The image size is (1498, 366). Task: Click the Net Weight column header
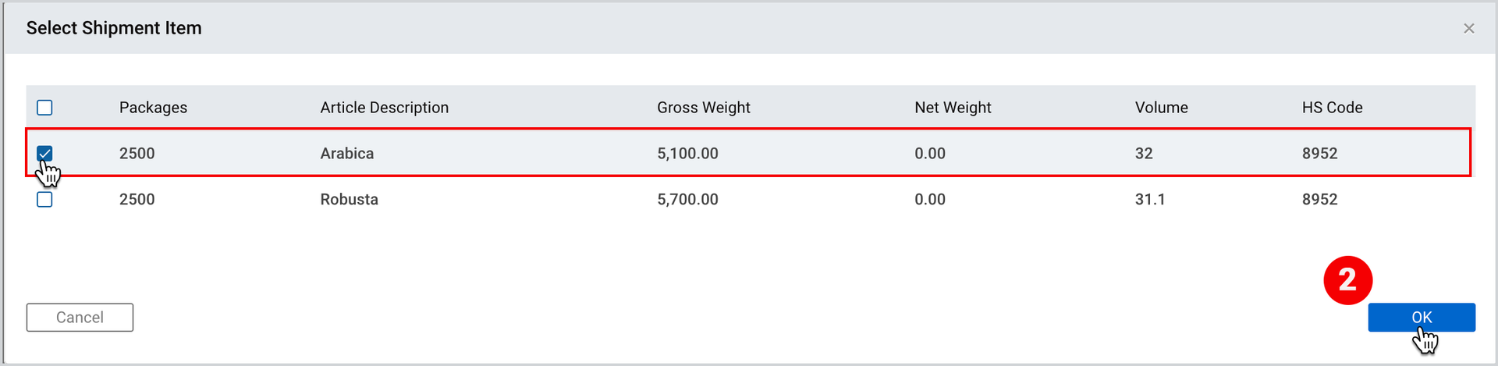pyautogui.click(x=953, y=108)
